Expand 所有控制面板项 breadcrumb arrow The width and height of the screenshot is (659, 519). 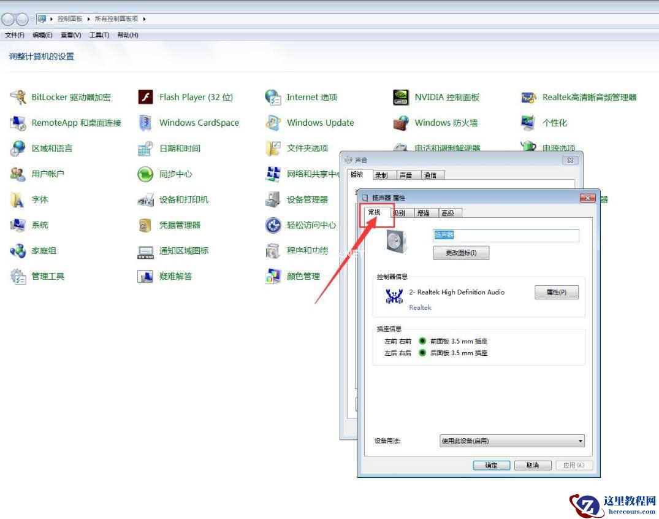click(144, 19)
